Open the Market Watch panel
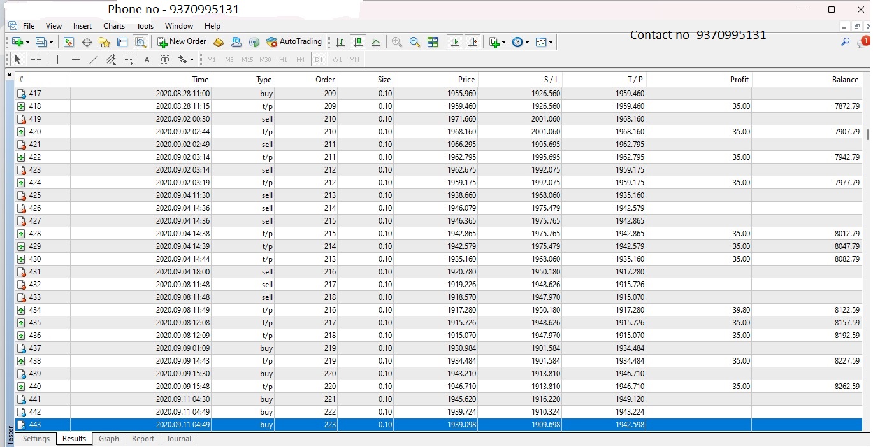The width and height of the screenshot is (873, 447). pos(69,42)
